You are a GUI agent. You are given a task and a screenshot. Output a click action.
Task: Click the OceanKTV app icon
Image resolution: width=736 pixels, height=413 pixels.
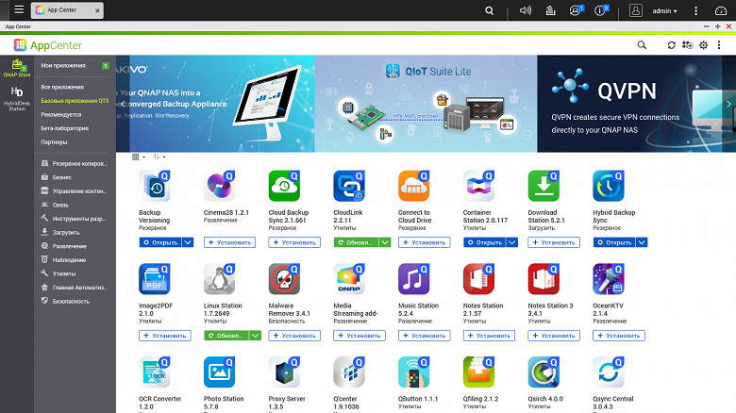pos(609,279)
